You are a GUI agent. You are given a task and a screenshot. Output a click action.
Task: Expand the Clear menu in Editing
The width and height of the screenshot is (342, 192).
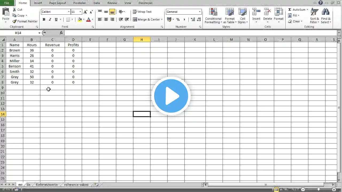click(x=295, y=21)
